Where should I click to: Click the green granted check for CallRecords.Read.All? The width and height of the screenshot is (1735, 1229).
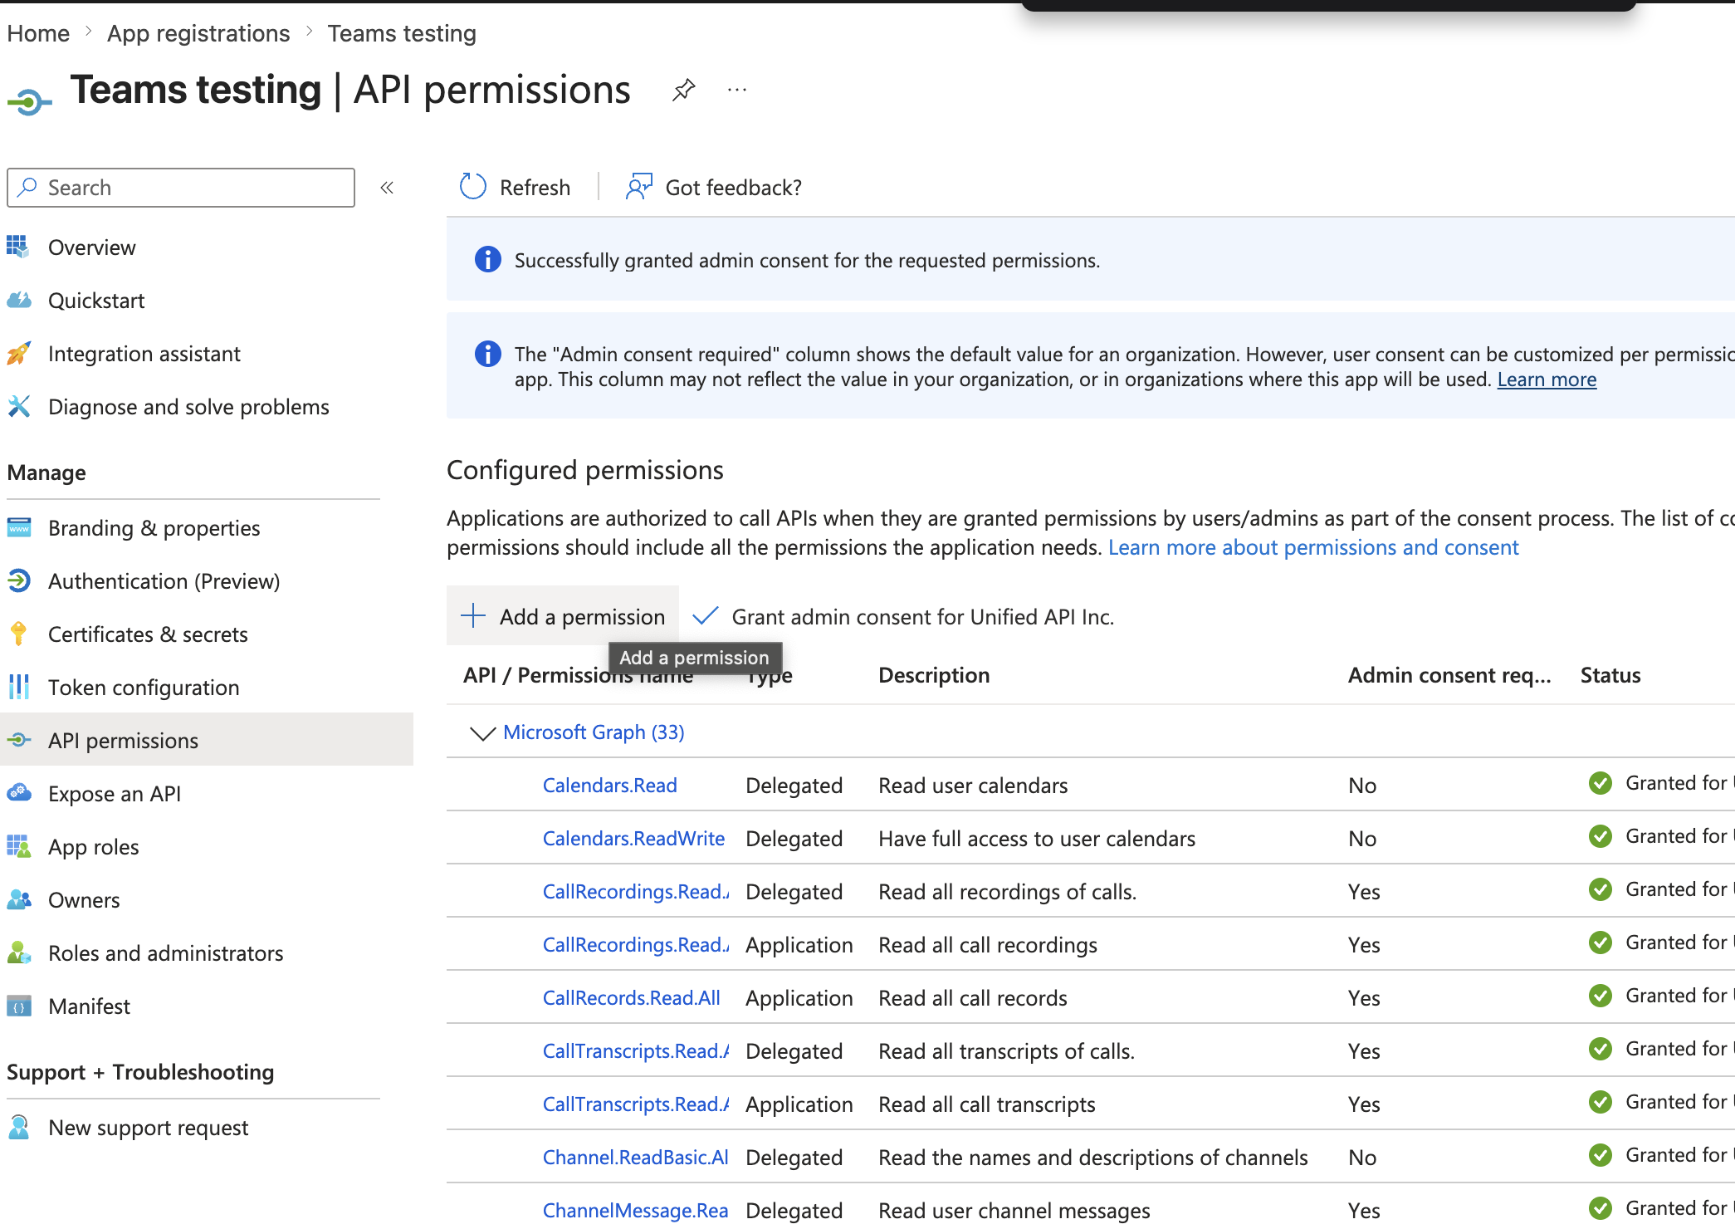click(x=1600, y=996)
